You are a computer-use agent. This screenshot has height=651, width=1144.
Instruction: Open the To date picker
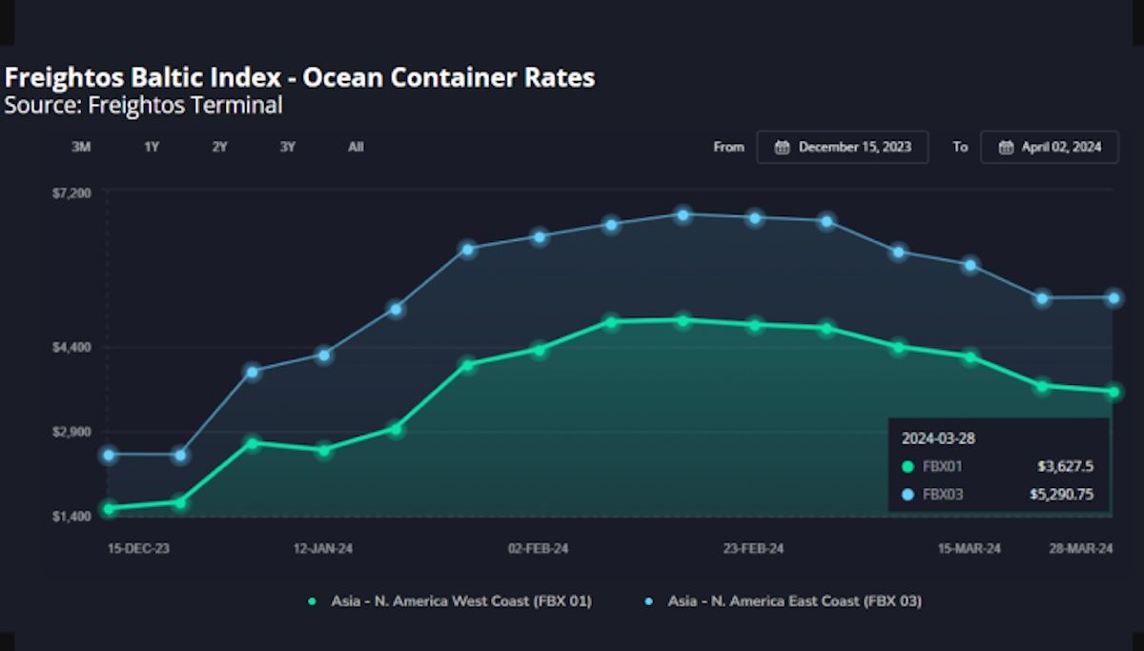pos(1050,147)
